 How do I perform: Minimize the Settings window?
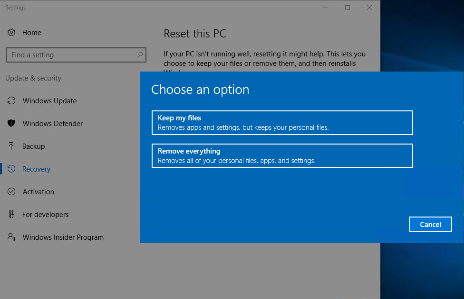coord(326,8)
